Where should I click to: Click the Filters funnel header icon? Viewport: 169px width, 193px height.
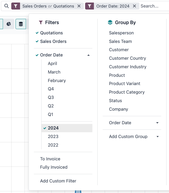tap(41, 23)
